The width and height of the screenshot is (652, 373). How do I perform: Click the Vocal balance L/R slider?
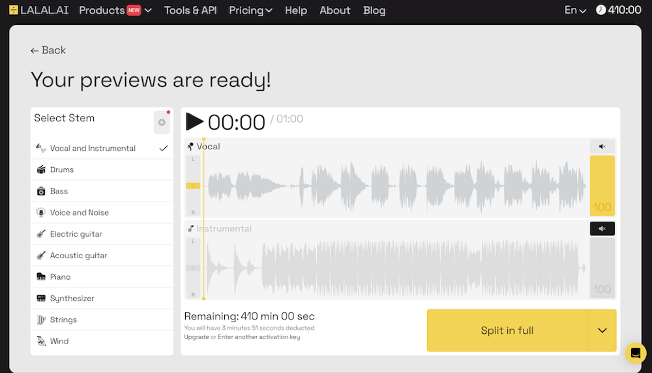pos(193,185)
